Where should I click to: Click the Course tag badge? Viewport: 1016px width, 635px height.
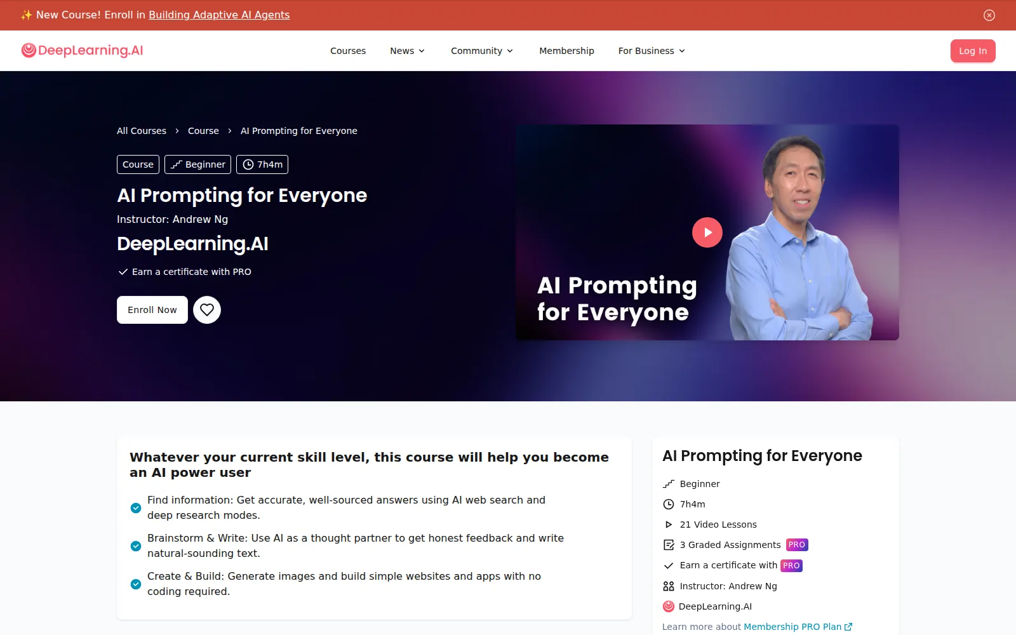(x=138, y=164)
